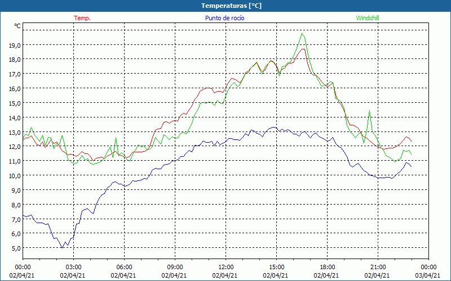451x281 pixels.
Task: Click the green windchill peak near 16:30
Action: coord(302,34)
